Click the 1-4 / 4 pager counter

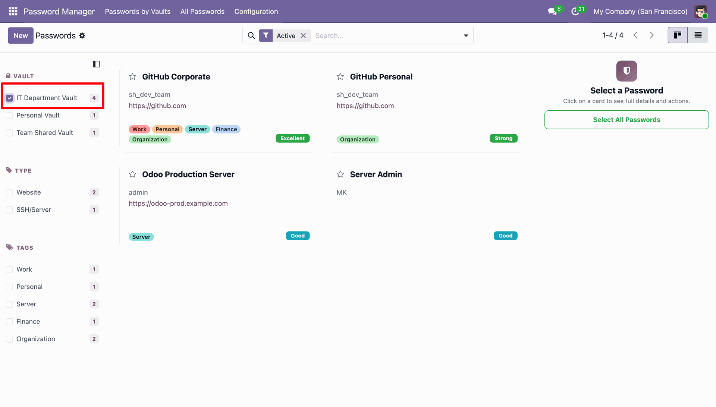(613, 35)
